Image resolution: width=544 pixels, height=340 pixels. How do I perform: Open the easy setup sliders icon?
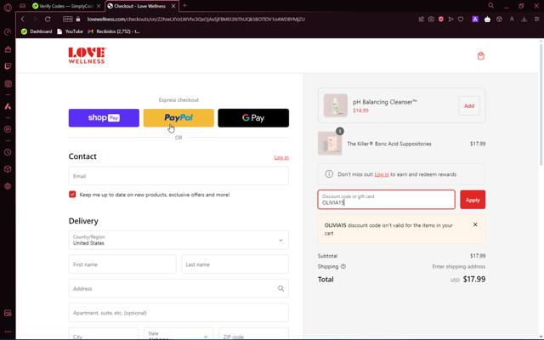click(x=536, y=19)
